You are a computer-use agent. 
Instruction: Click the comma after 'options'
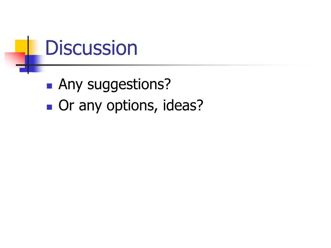[x=156, y=110]
